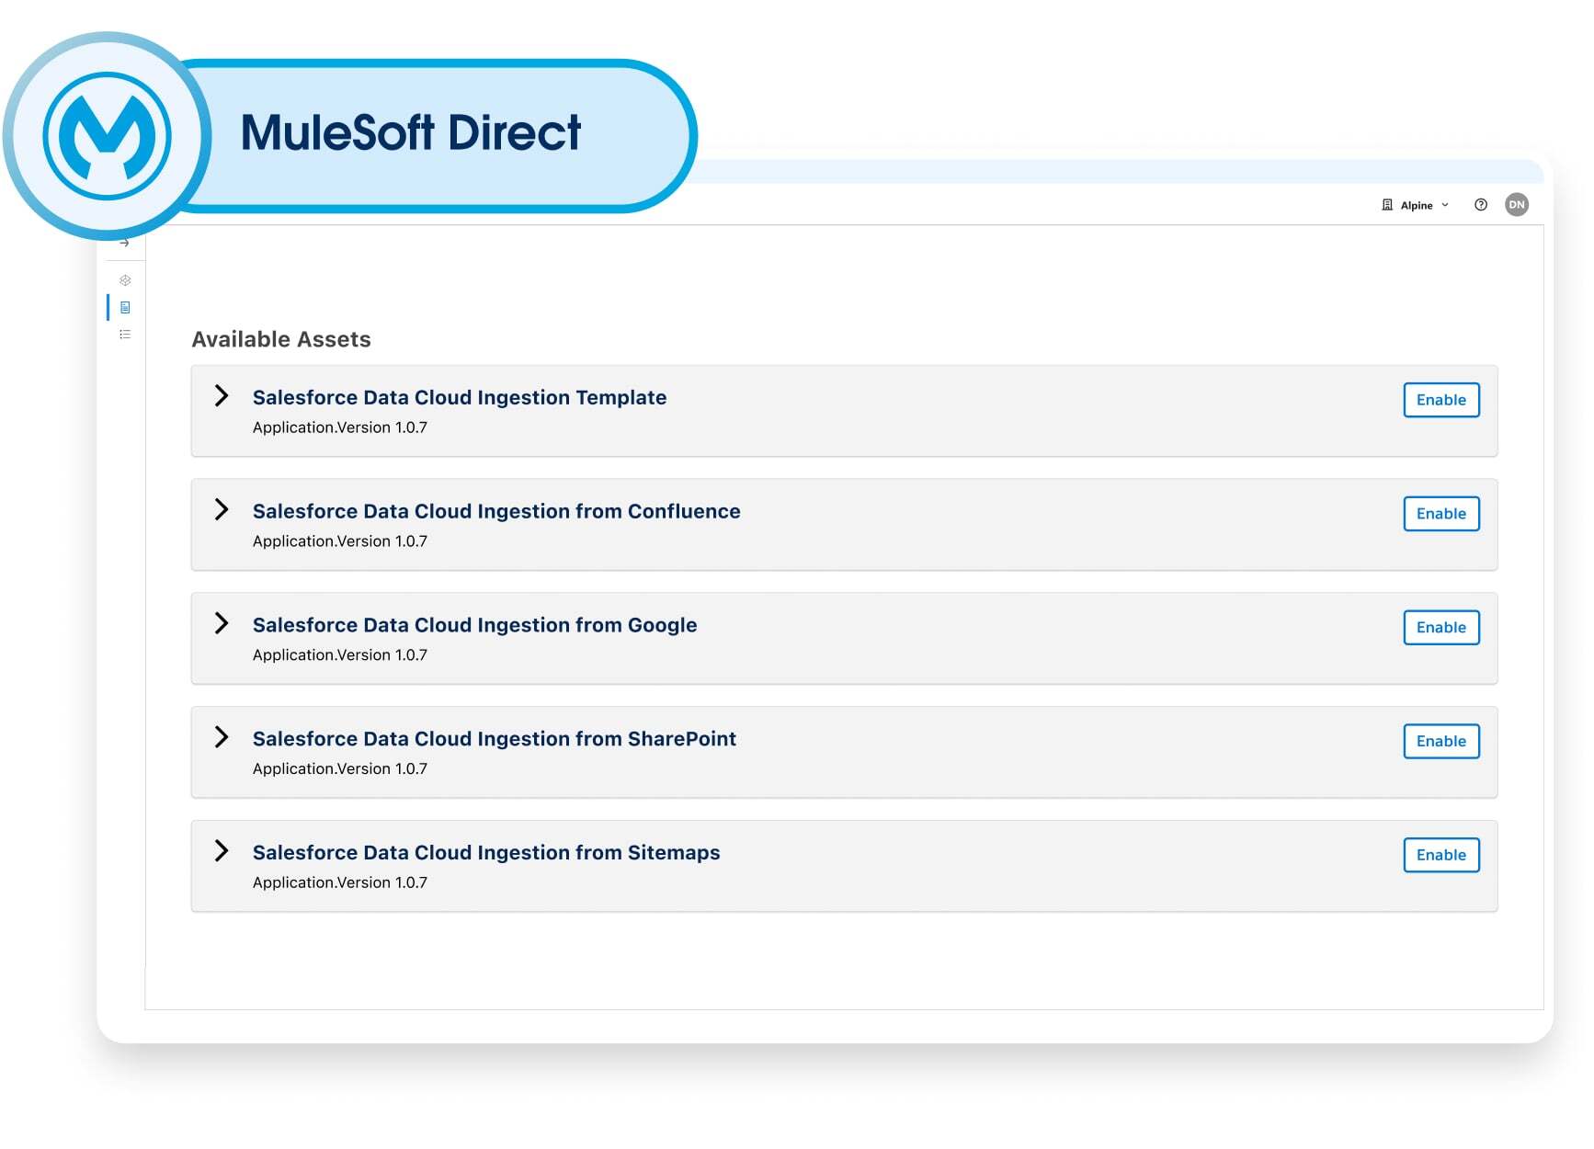Click the Salesforce Data Cloud Ingestion from SharePoint title

pos(495,739)
